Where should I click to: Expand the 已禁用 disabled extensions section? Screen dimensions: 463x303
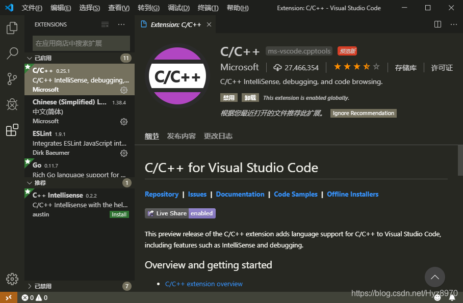[x=80, y=286]
